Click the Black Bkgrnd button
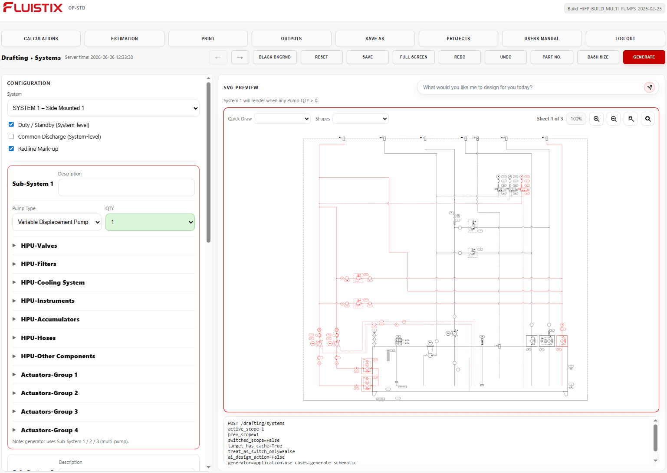Viewport: 667px width, 473px height. [275, 57]
